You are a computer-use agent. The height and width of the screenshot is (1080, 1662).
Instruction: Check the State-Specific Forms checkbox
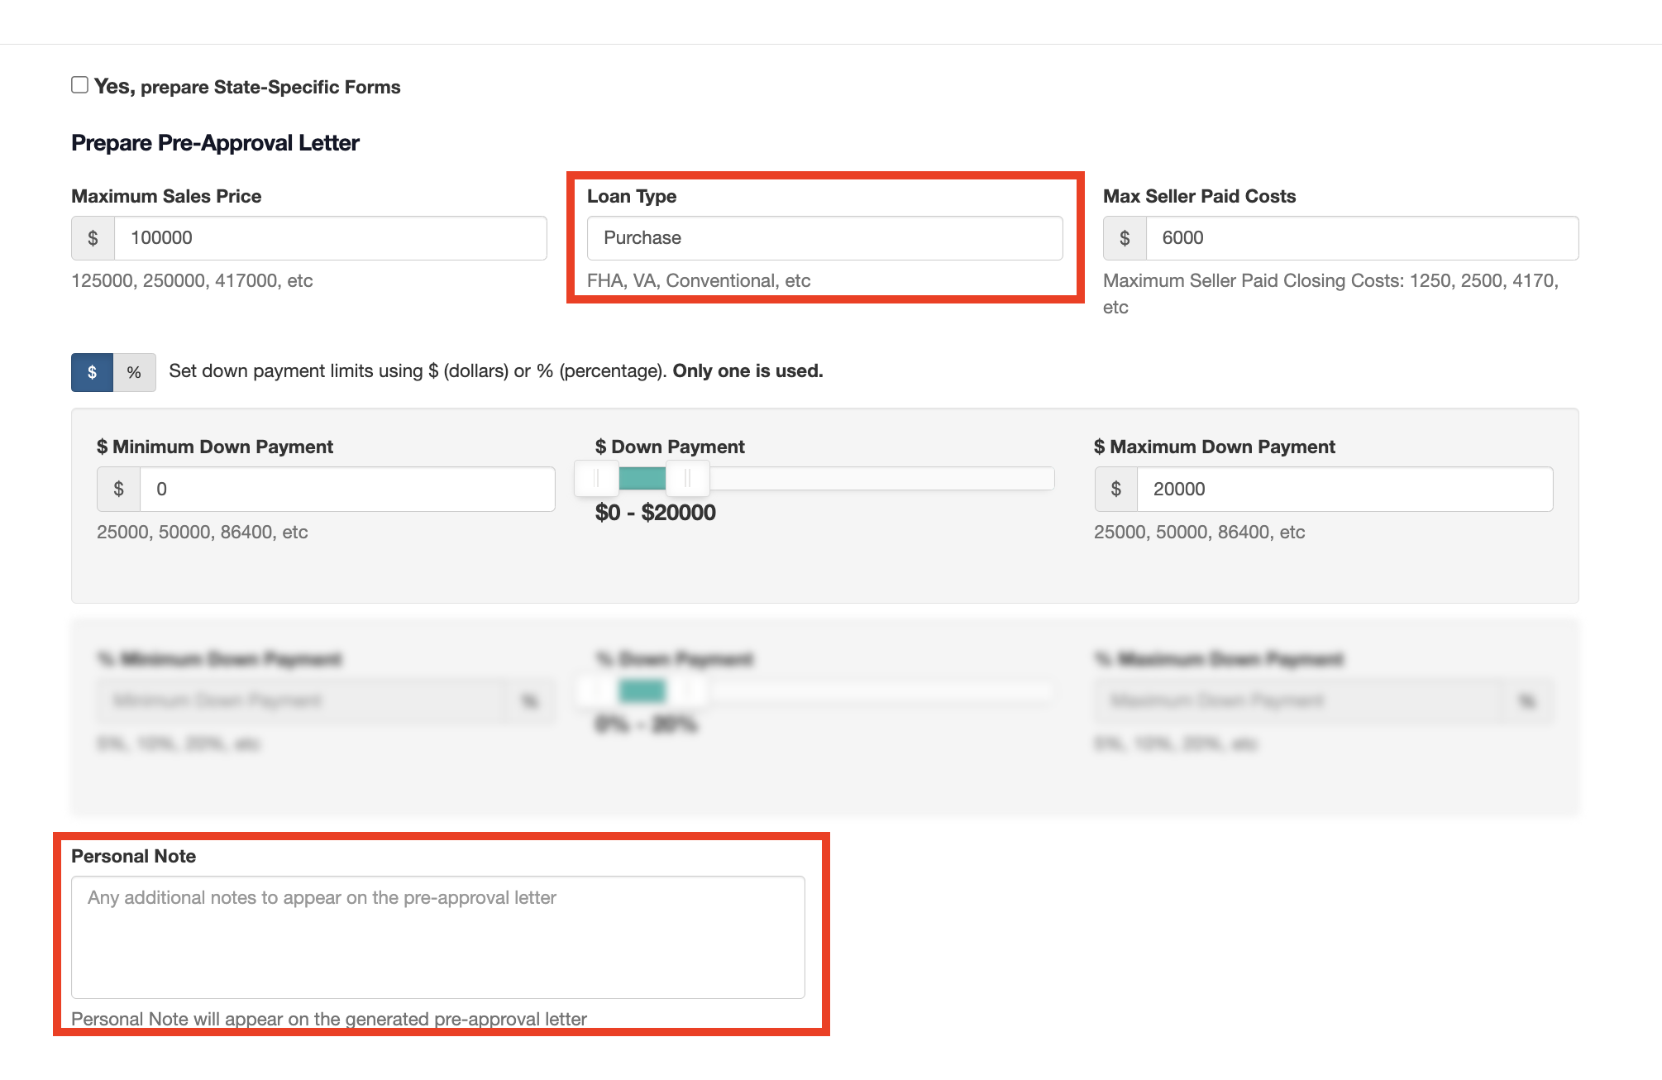click(79, 85)
